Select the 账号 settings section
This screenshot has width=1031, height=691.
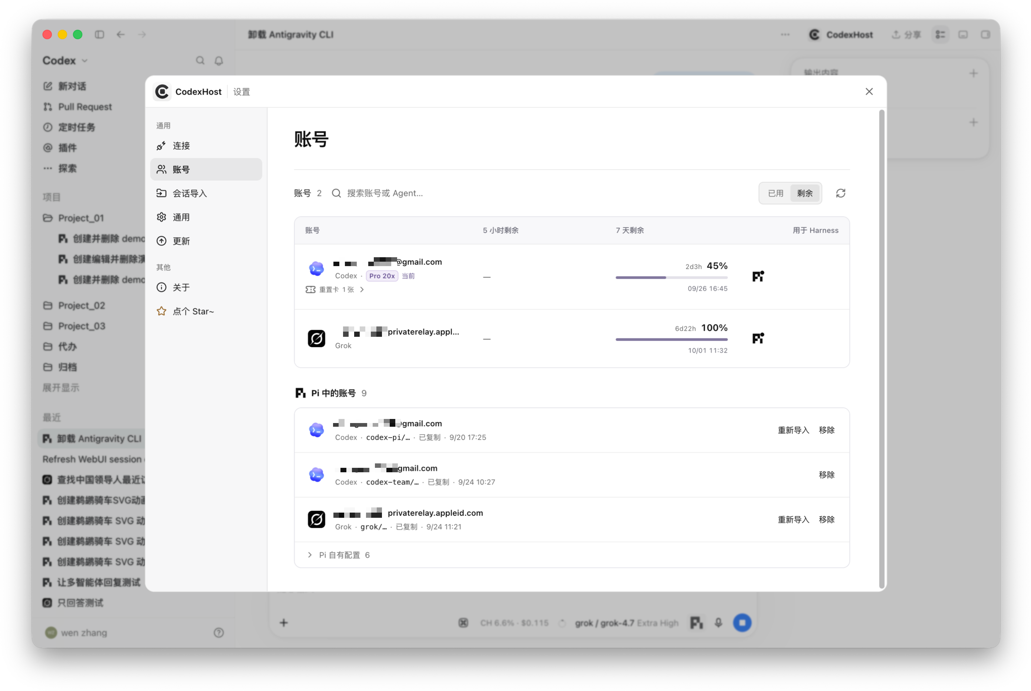click(206, 169)
